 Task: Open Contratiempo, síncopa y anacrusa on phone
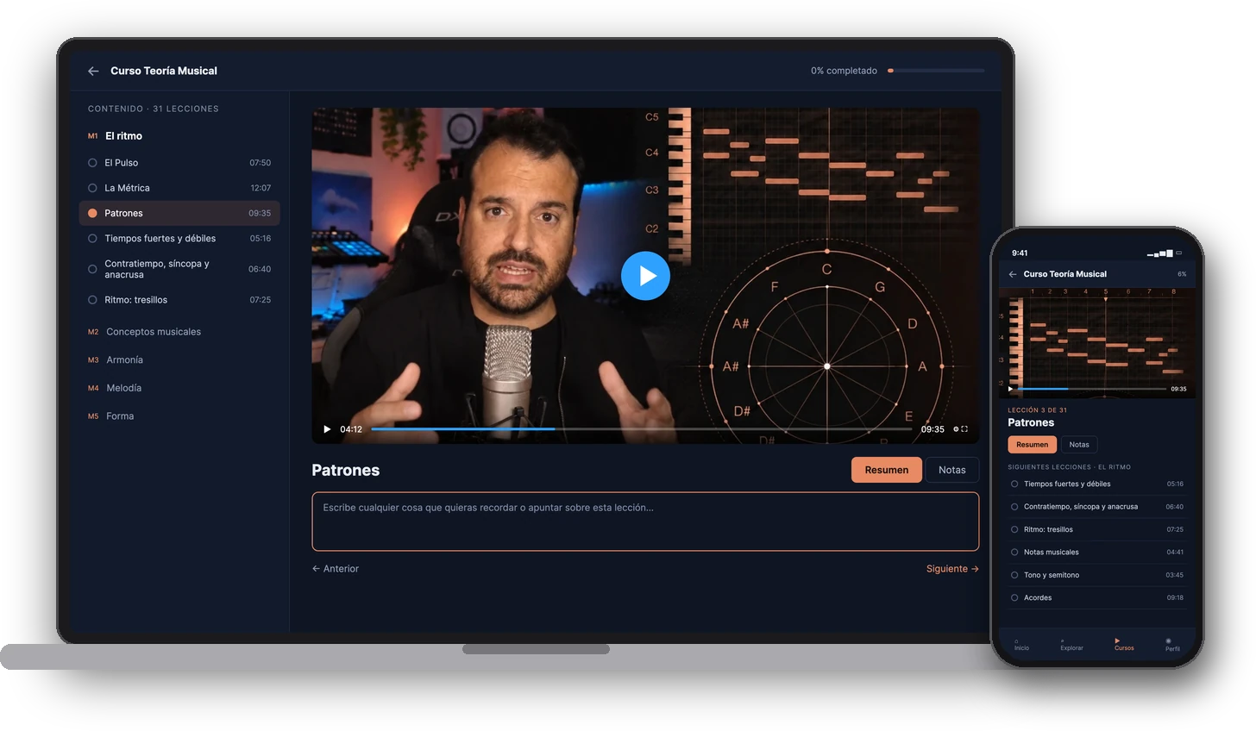tap(1097, 507)
